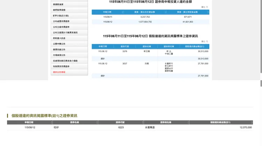Image resolution: width=262 pixels, height=146 pixels.
Task: Click gray table 證券名稱 header
Action: (74, 122)
